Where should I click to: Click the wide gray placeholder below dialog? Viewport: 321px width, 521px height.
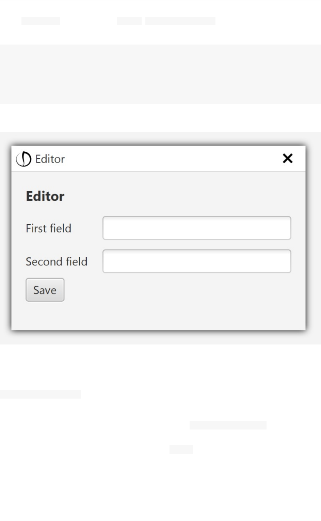click(x=228, y=425)
